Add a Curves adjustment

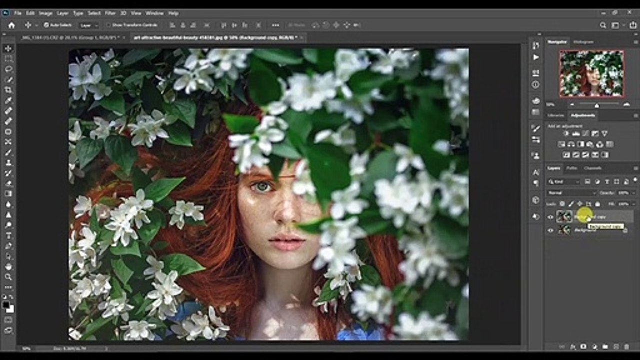[585, 134]
